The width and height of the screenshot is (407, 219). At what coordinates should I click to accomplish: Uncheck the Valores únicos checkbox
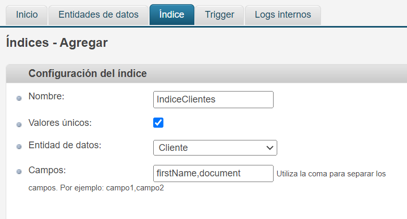[x=158, y=123]
